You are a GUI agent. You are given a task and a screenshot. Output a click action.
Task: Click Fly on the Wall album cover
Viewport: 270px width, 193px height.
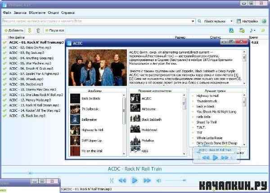coord(75,151)
